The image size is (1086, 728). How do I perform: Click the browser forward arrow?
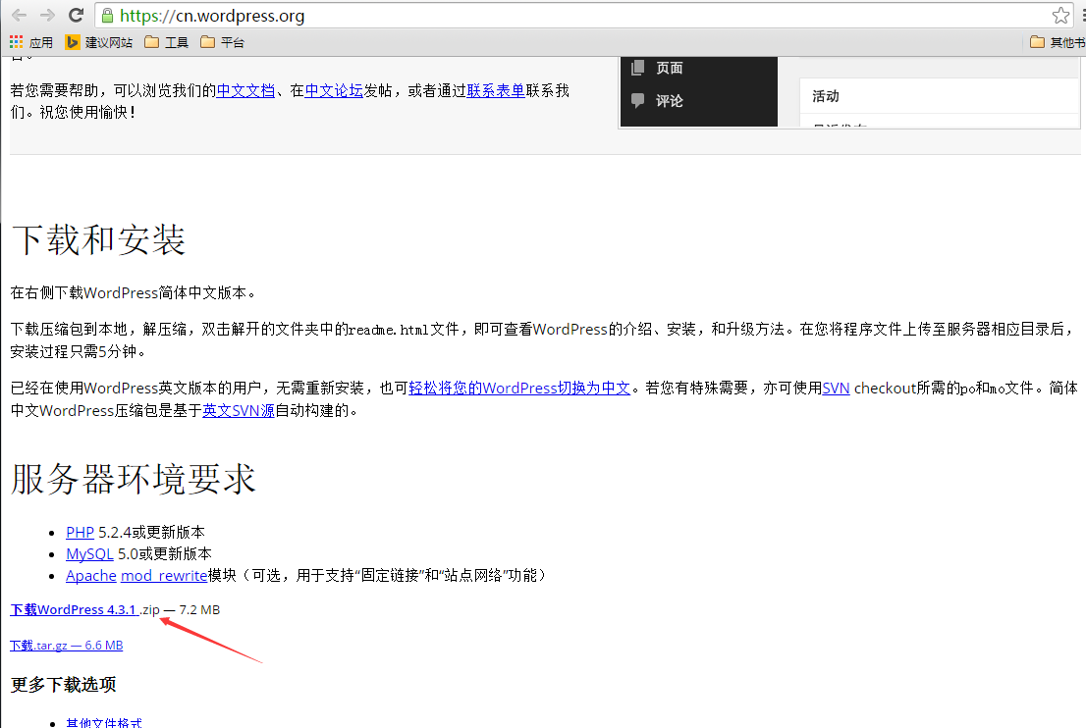[x=47, y=16]
